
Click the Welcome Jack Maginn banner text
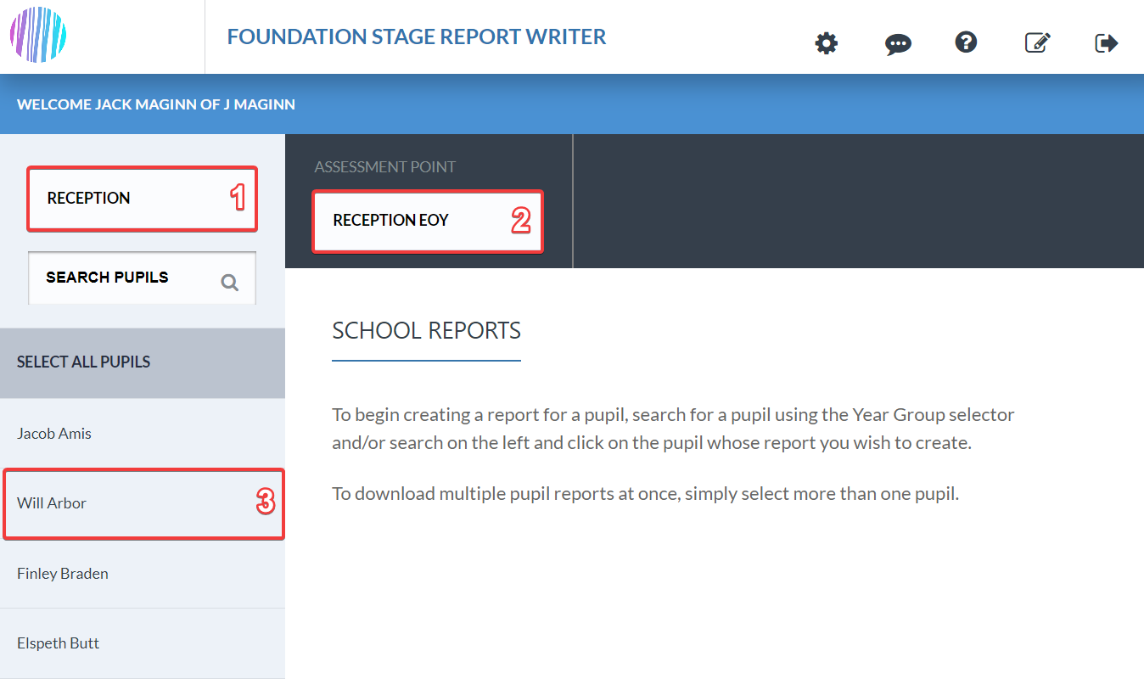pos(156,105)
